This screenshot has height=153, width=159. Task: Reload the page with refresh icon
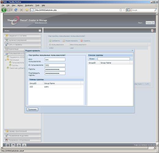coord(16,10)
